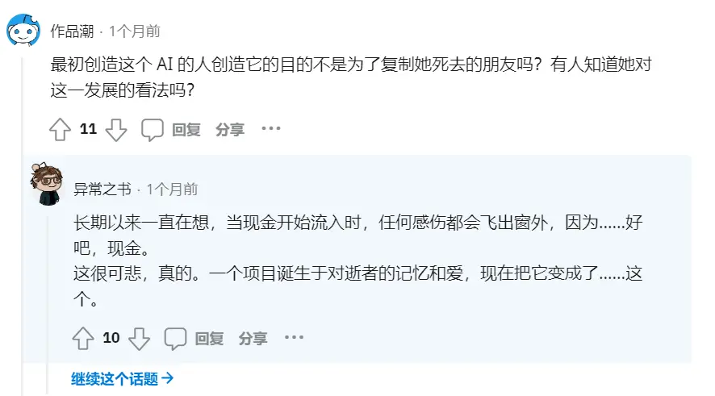Upvote the 作品潮 comment
This screenshot has height=396, width=715.
coord(61,129)
